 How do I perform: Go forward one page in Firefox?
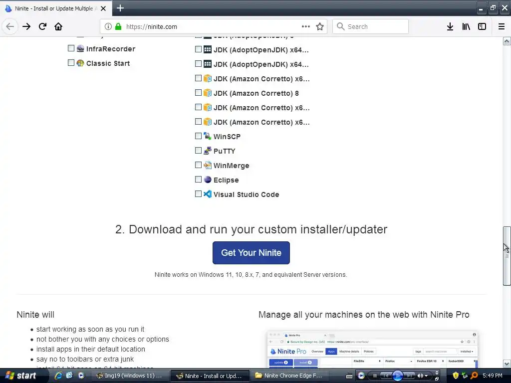(x=26, y=26)
